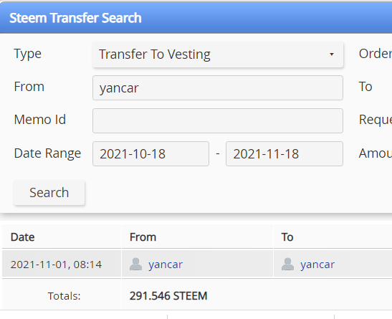Click the empty Memo Id field
The image size is (392, 319).
point(218,120)
